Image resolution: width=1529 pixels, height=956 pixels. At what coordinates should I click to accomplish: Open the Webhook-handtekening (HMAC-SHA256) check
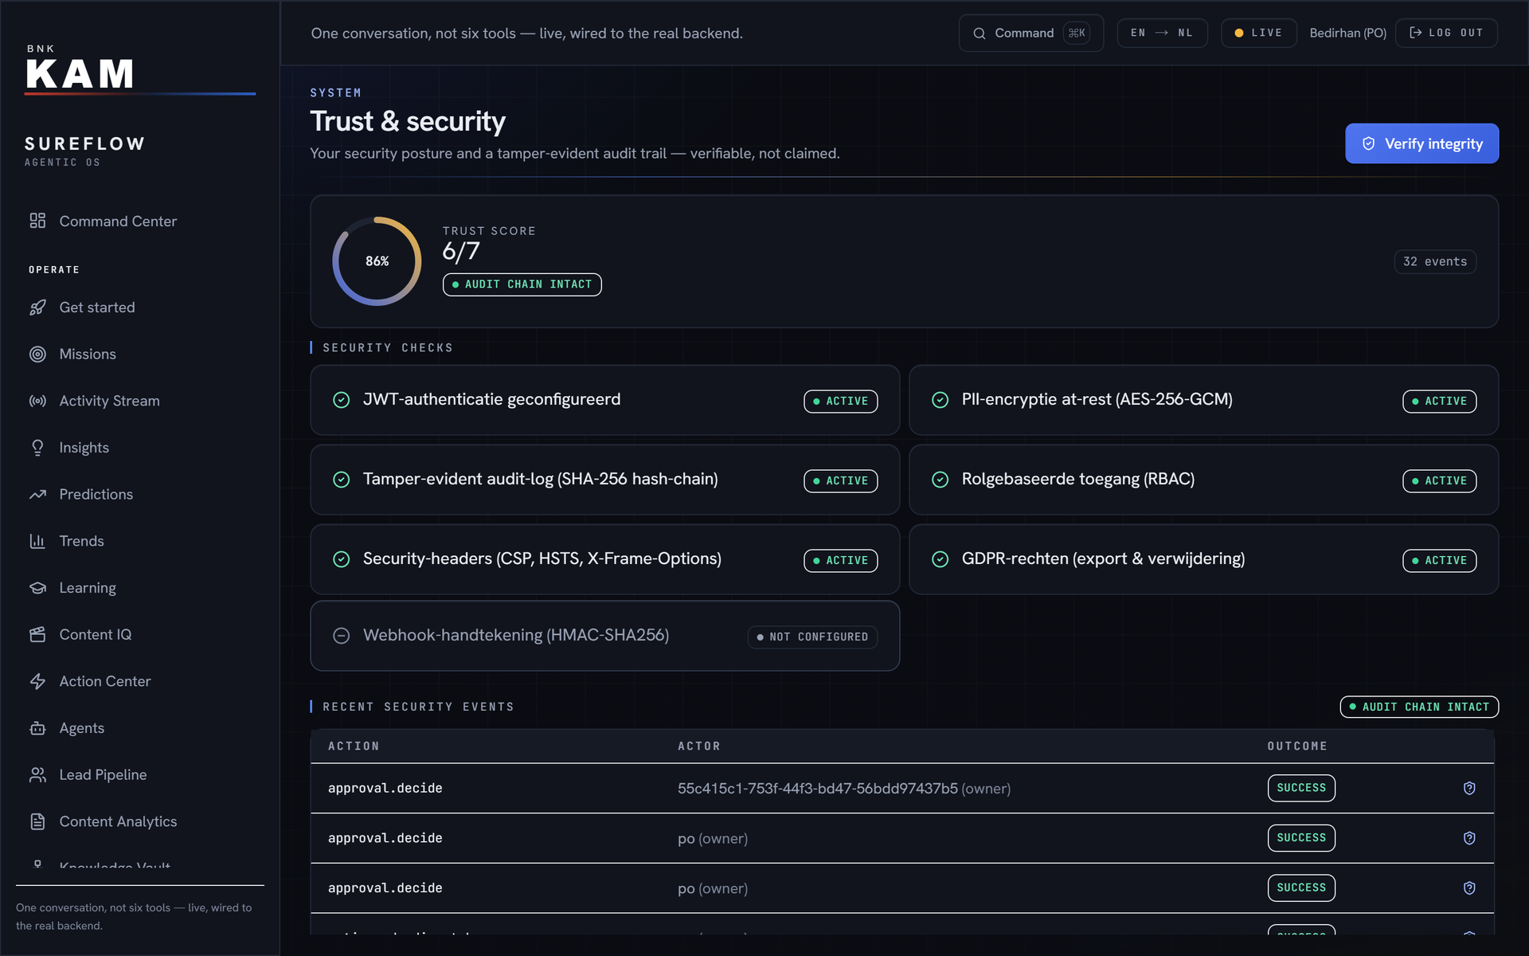click(604, 636)
